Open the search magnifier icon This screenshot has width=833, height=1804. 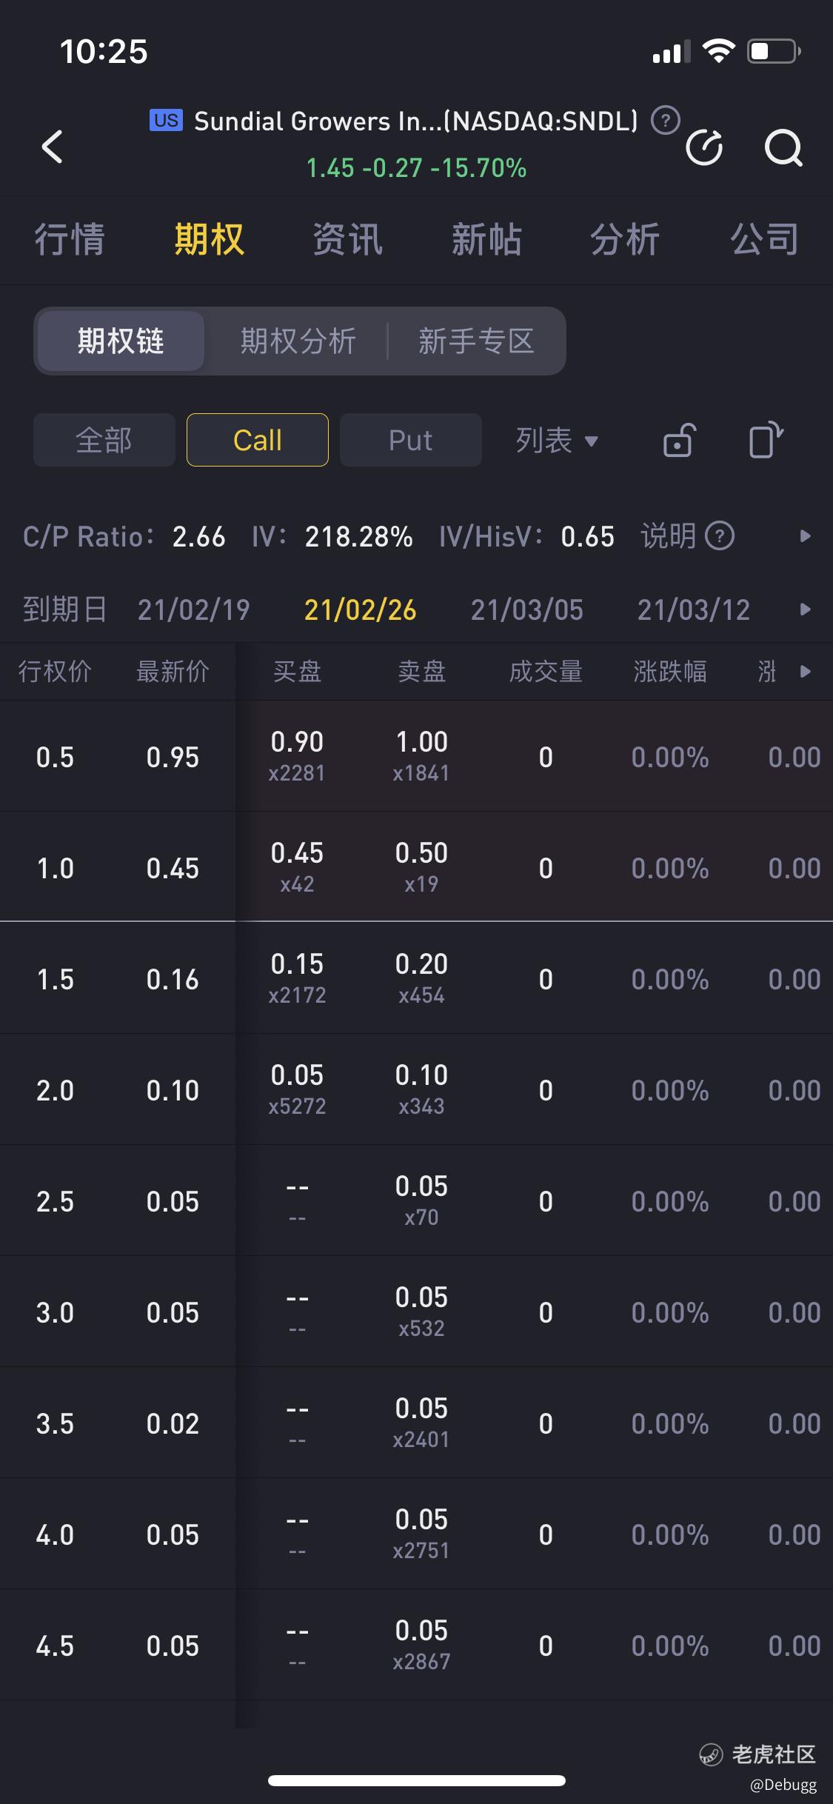[x=783, y=147]
